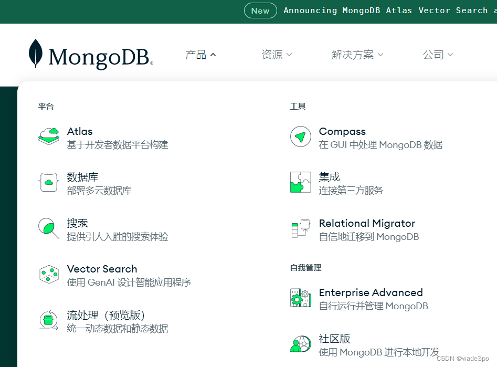Collapse the 产品 menu chevron
This screenshot has height=367, width=497.
[213, 55]
